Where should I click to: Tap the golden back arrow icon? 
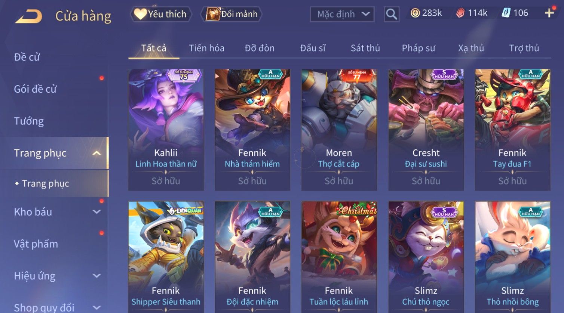tap(28, 16)
